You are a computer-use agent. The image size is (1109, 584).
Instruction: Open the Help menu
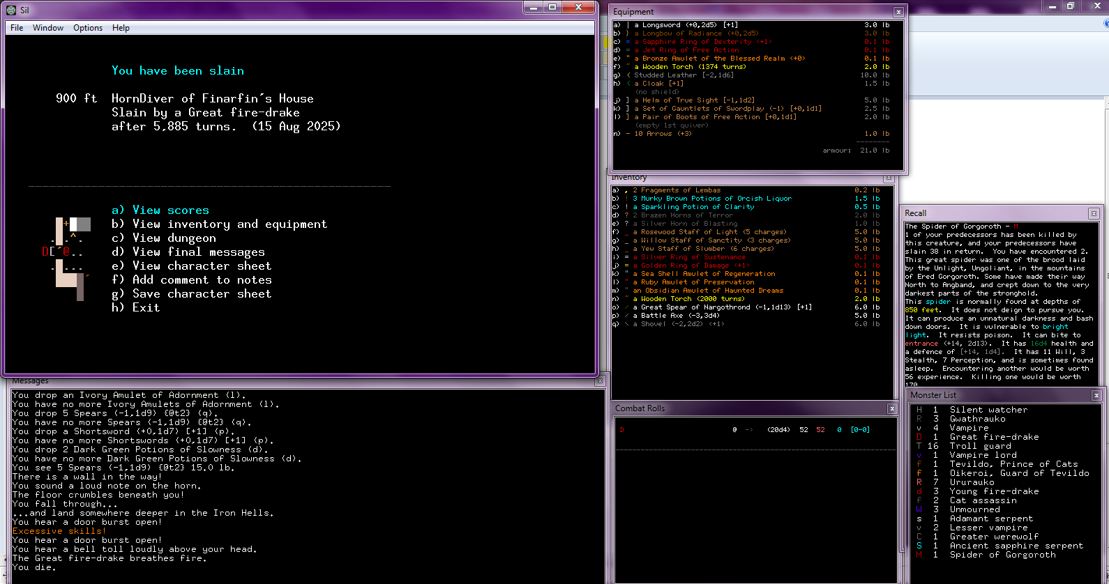[x=121, y=28]
